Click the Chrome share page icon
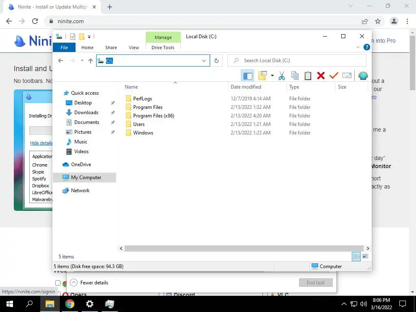 click(365, 21)
